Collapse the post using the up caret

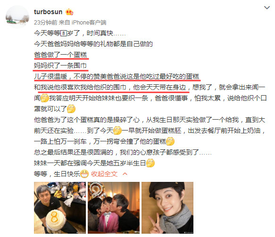125,174
